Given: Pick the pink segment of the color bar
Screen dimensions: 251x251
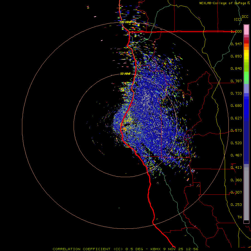Looking at the screenshot, I should [x=246, y=30].
